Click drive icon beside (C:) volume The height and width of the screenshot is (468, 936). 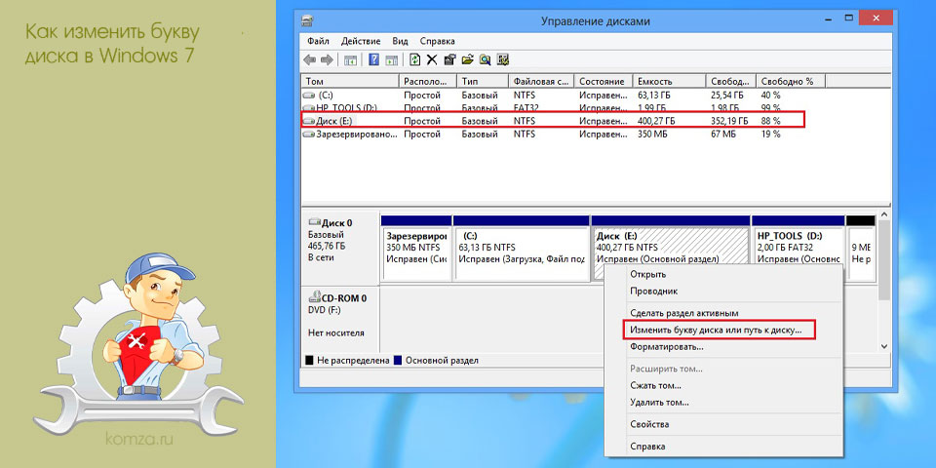[x=309, y=96]
